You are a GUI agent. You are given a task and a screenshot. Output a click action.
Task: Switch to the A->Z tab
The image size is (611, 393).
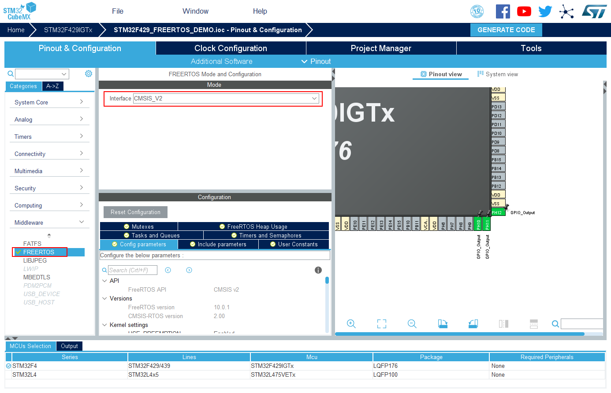coord(52,86)
